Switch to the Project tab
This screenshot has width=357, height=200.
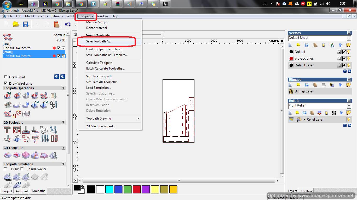pyautogui.click(x=7, y=191)
